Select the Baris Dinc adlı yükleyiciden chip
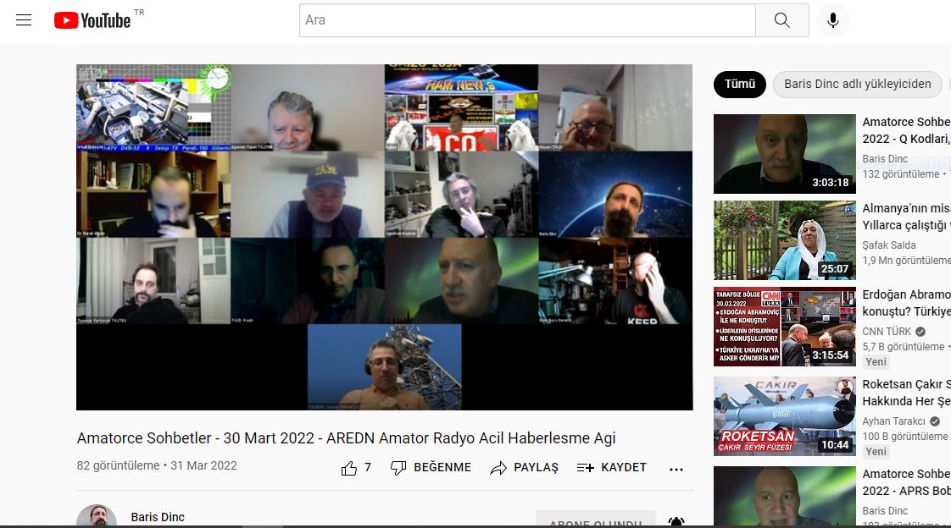Screen dimensions: 951x528 857,84
